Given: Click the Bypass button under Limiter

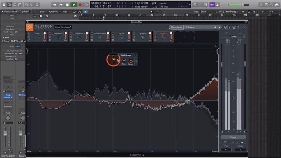Looking at the screenshot, I should (x=233, y=137).
